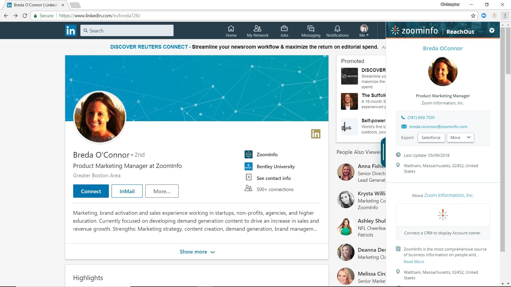The image size is (511, 287).
Task: Focus the LinkedIn Search box
Action: coord(127,31)
